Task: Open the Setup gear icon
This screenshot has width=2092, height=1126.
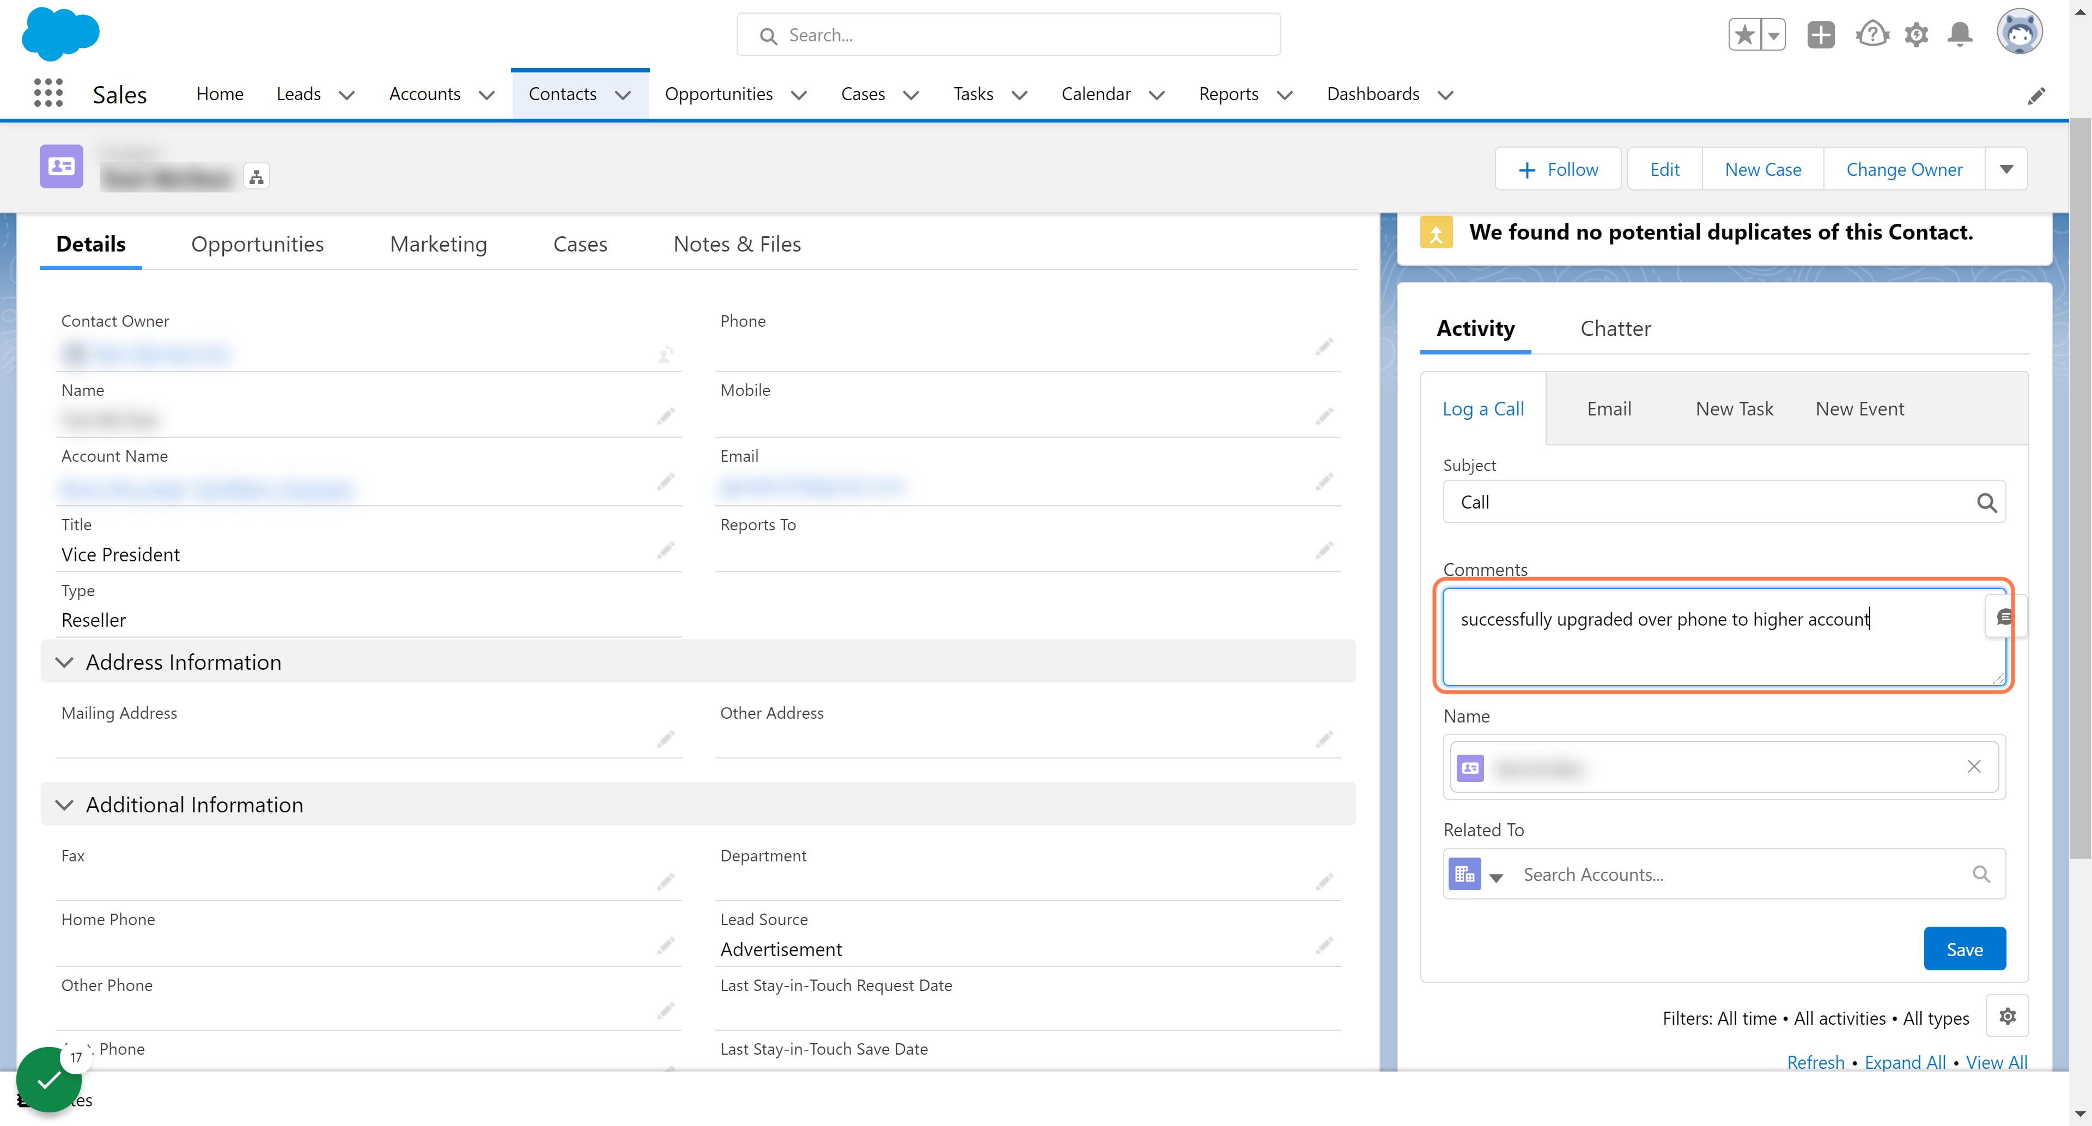Action: point(1917,35)
